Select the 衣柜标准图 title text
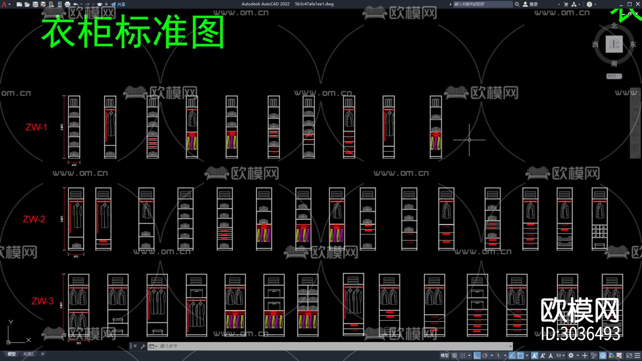This screenshot has height=361, width=642. pos(133,32)
